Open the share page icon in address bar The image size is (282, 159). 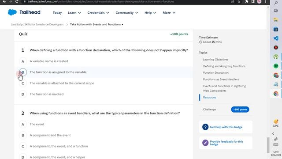click(x=233, y=1)
